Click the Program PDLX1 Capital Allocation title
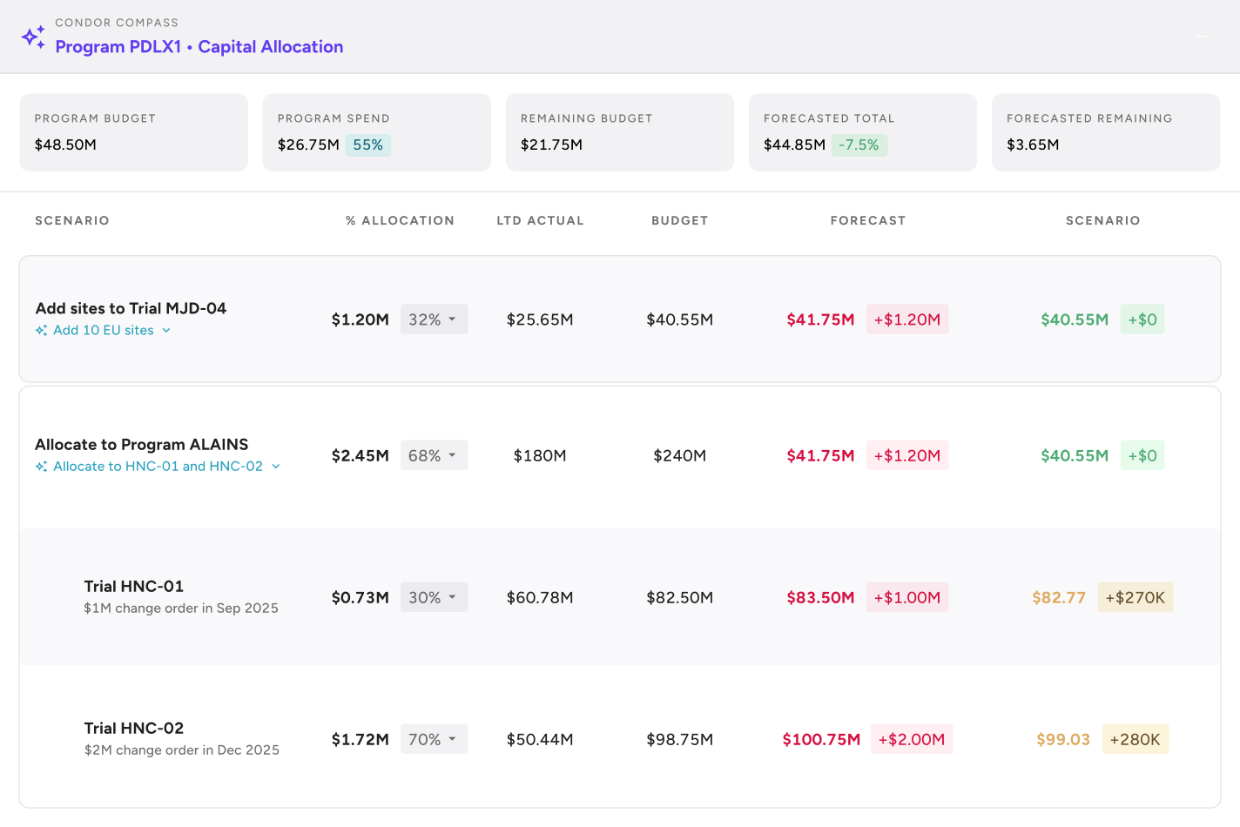Image resolution: width=1240 pixels, height=827 pixels. 199,47
